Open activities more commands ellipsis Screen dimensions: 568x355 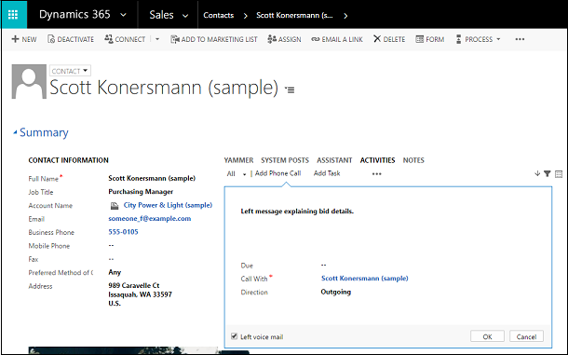(x=377, y=173)
